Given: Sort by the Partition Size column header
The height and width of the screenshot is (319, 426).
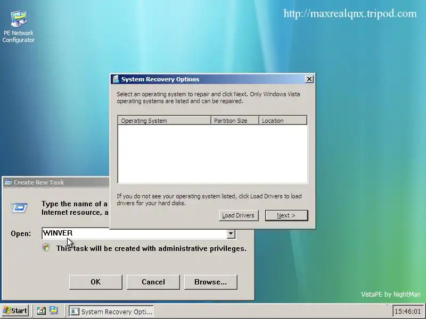Looking at the screenshot, I should coord(235,121).
